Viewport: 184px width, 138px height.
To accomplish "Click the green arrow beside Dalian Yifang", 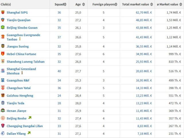I will click(x=29, y=133).
